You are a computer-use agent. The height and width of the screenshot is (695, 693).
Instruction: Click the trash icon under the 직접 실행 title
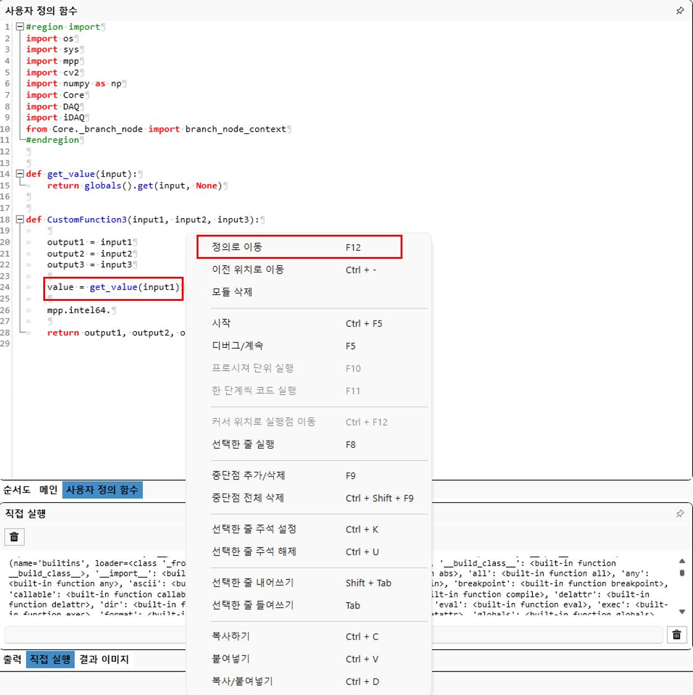pos(14,537)
